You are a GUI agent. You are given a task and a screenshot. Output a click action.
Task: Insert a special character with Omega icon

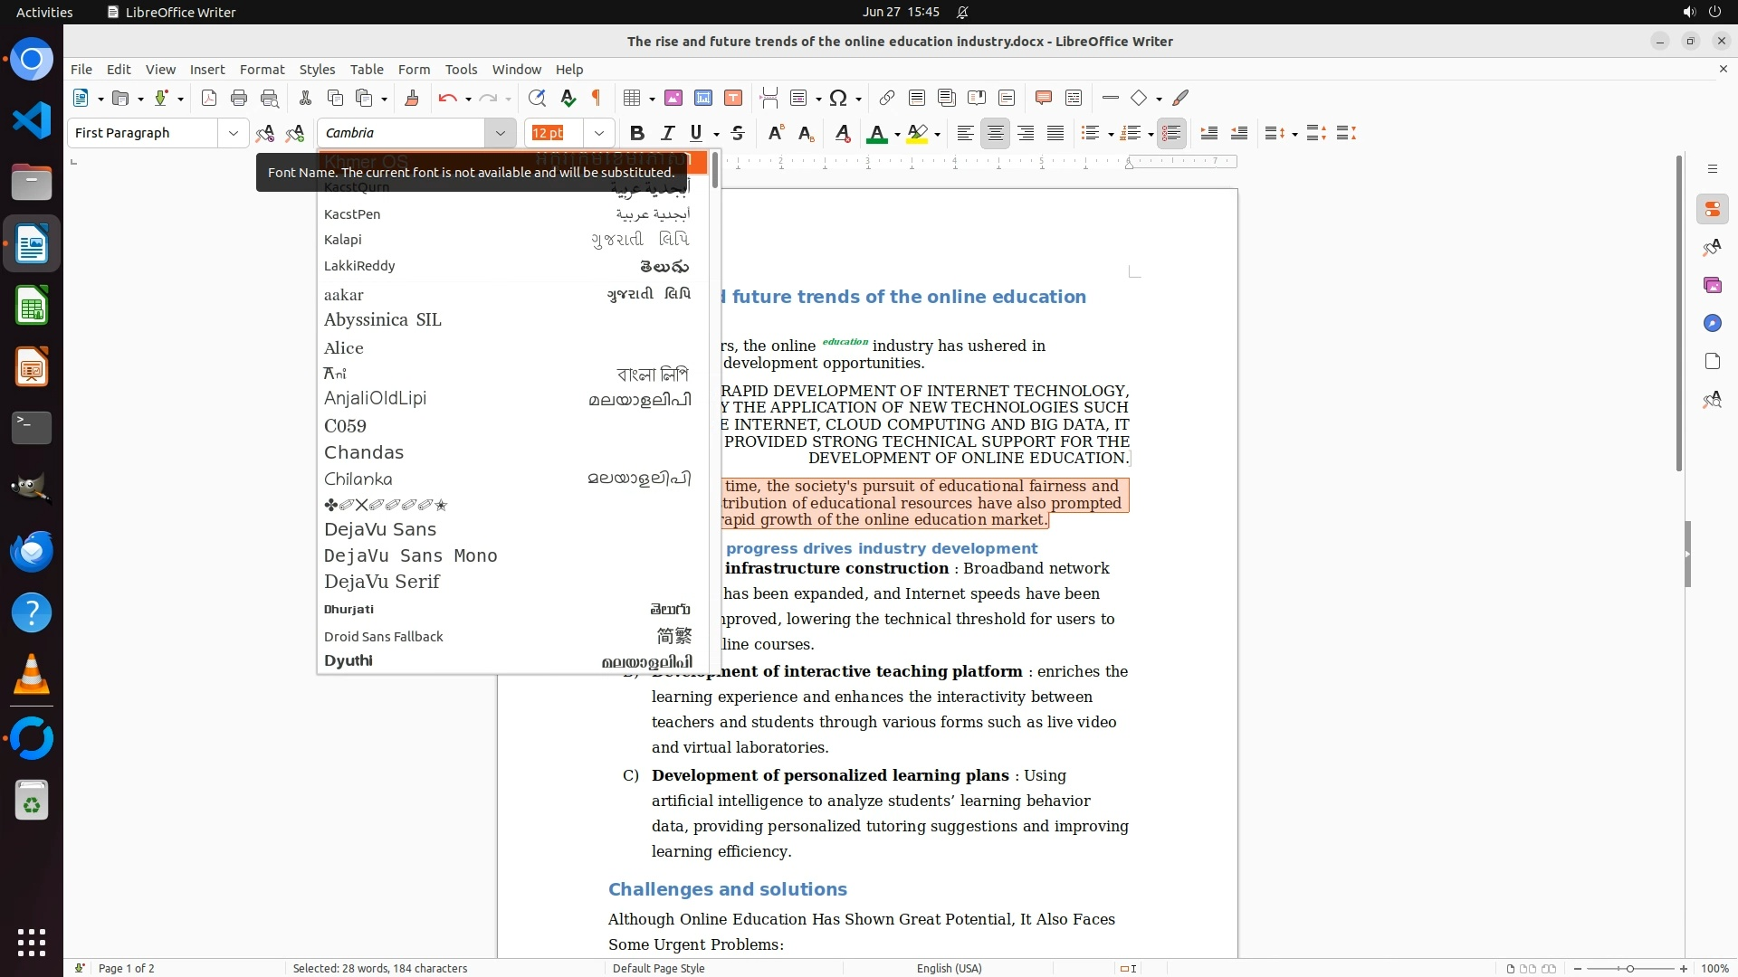coord(838,98)
